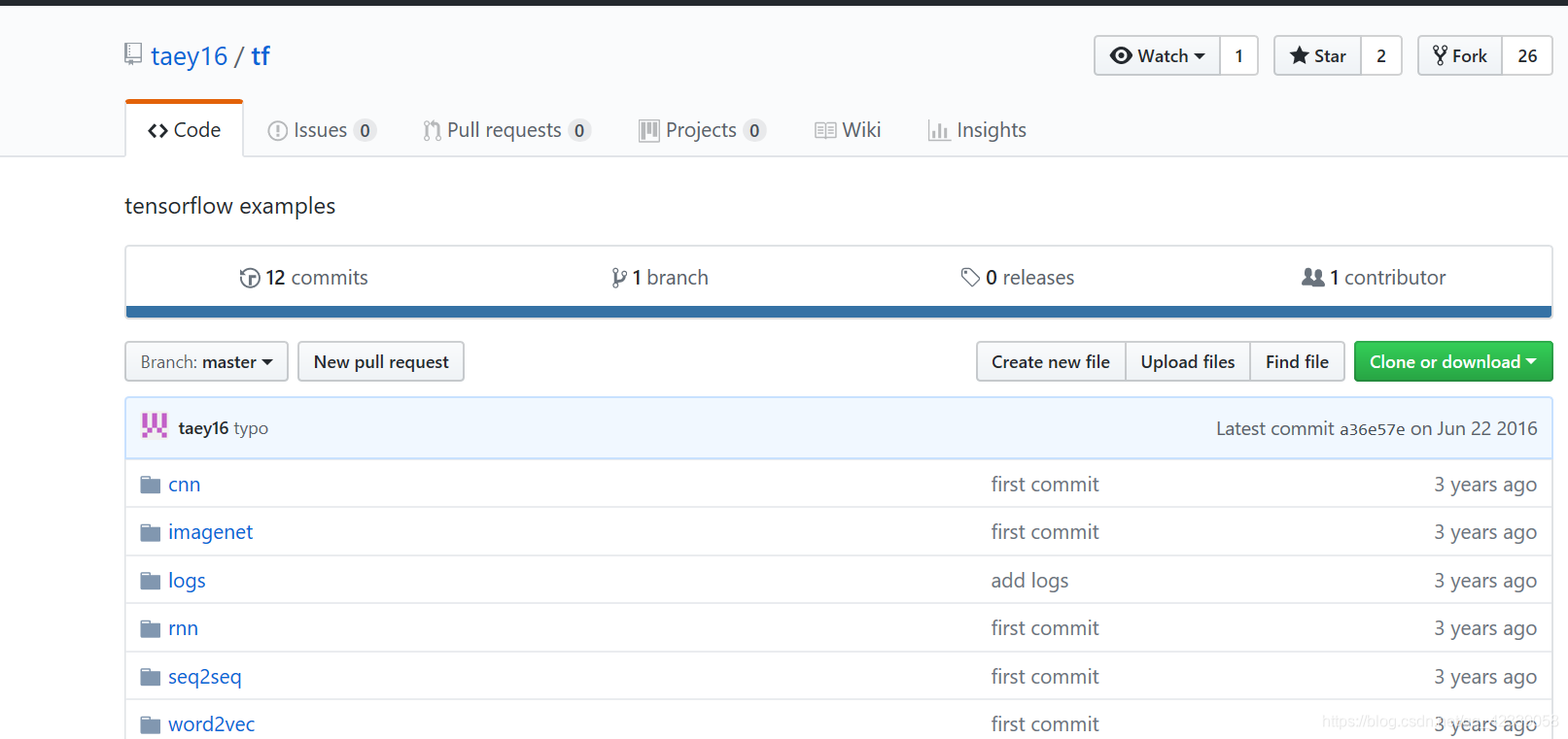View the stargazers count of 2
Screen dimensions: 1568x739
[x=1381, y=55]
